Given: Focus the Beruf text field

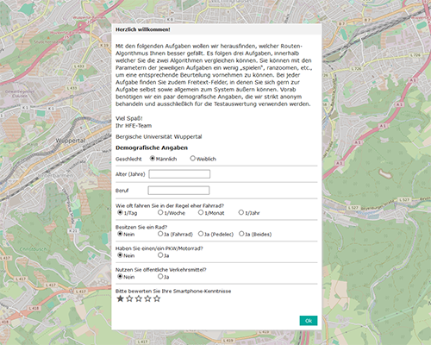Looking at the screenshot, I should (178, 191).
